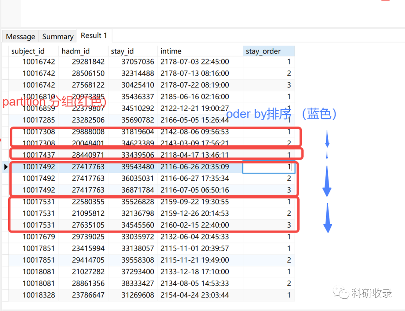Image resolution: width=405 pixels, height=311 pixels.
Task: Select intime 2159-12-26 20:14:53
Action: [200, 213]
